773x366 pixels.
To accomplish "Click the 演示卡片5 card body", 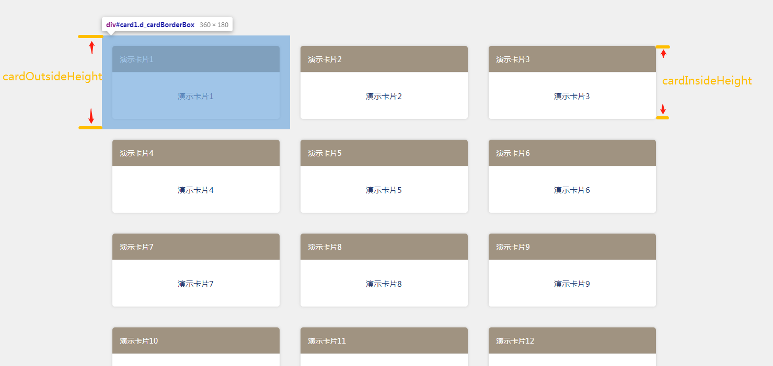I will (x=384, y=189).
